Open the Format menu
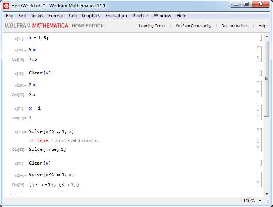The width and height of the screenshot is (273, 207). (56, 16)
